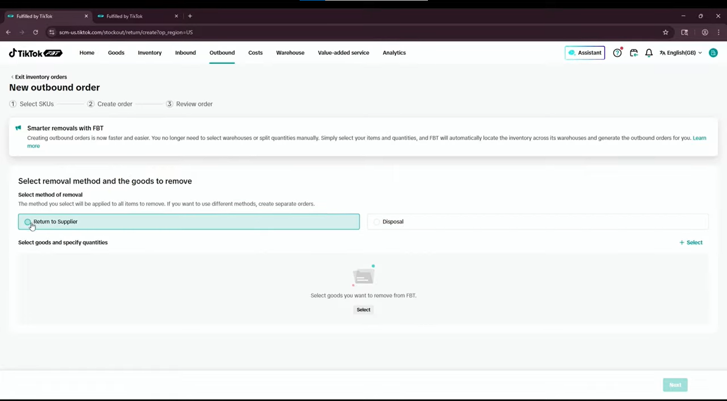Bookmark this page with the star icon
The height and width of the screenshot is (401, 727).
coord(665,32)
